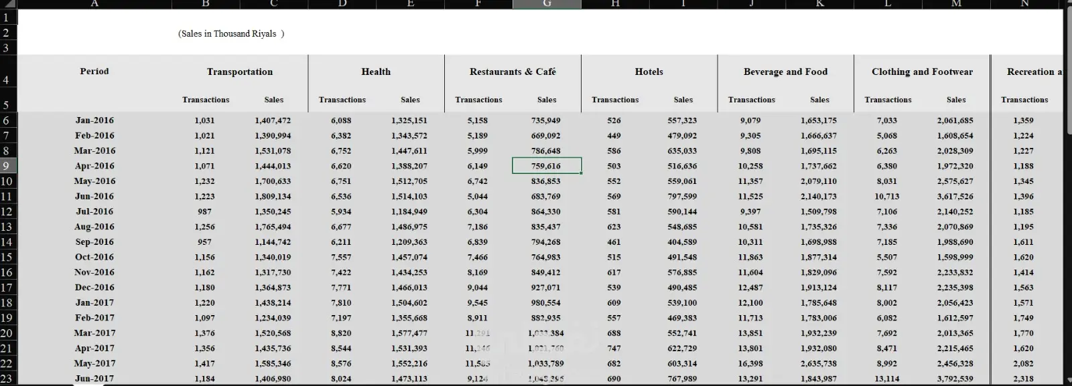Screen dimensions: 1072x386
Task: Select the Beverage and Food header
Action: pos(785,72)
